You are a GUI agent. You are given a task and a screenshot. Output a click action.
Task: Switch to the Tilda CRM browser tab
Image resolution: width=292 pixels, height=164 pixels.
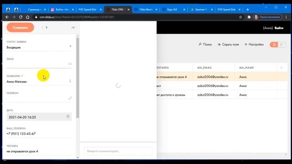(117, 10)
